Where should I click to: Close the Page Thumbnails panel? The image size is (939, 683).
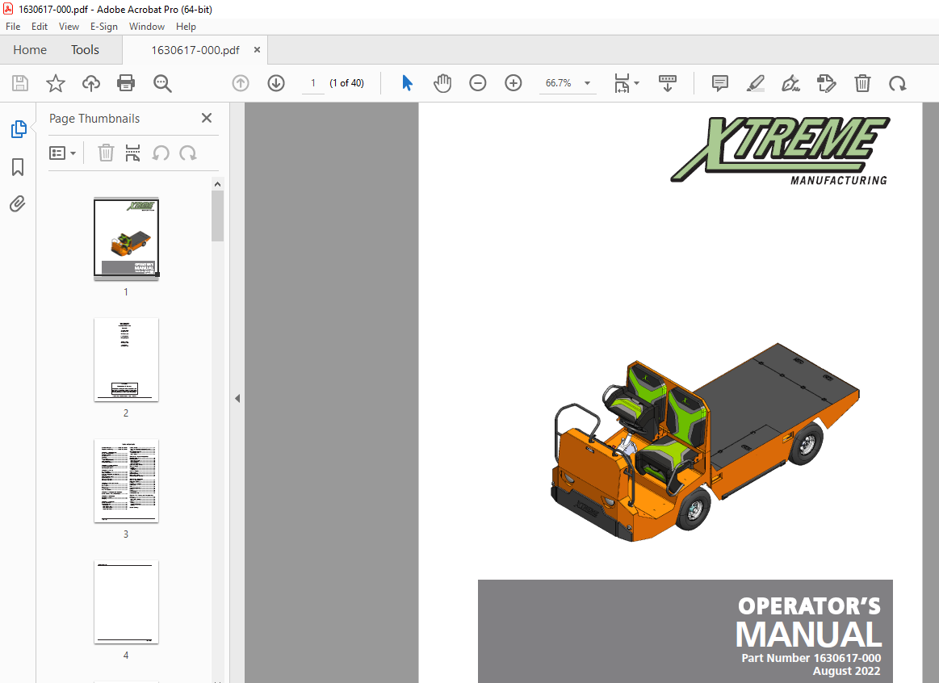207,118
